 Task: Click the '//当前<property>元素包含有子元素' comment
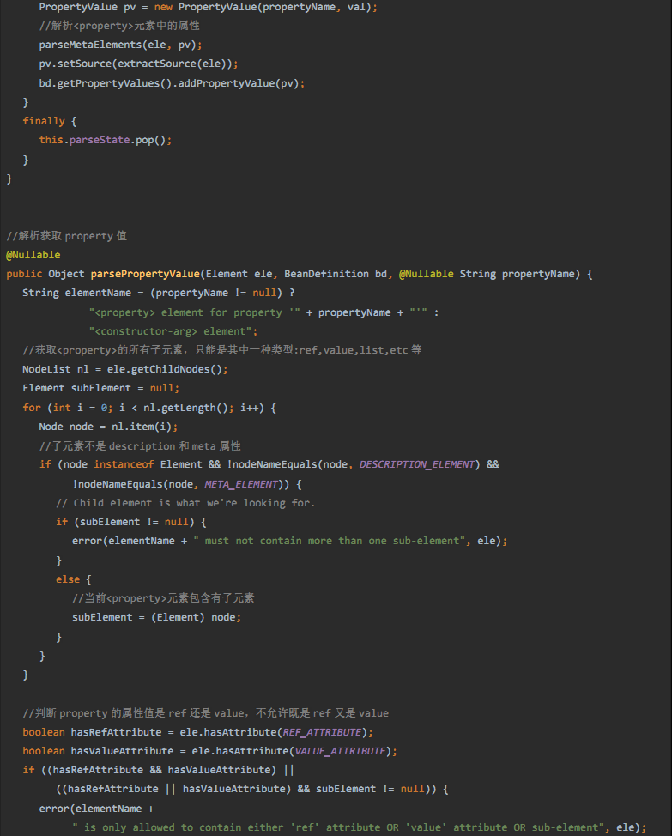pyautogui.click(x=164, y=598)
